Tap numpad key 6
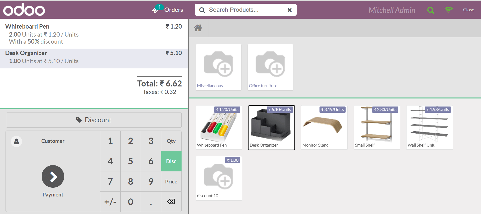The height and width of the screenshot is (214, 481). pos(151,161)
